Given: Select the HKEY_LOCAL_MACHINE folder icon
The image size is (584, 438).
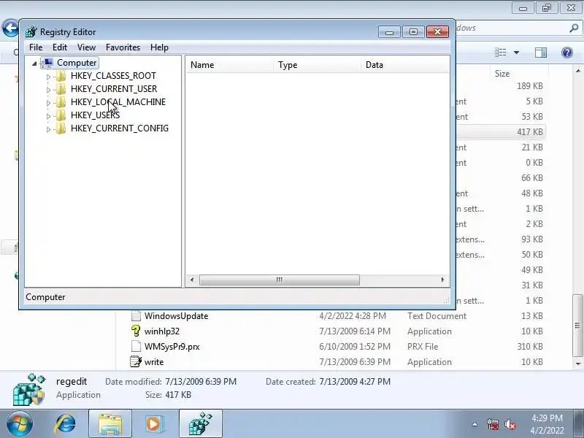Looking at the screenshot, I should pyautogui.click(x=61, y=102).
